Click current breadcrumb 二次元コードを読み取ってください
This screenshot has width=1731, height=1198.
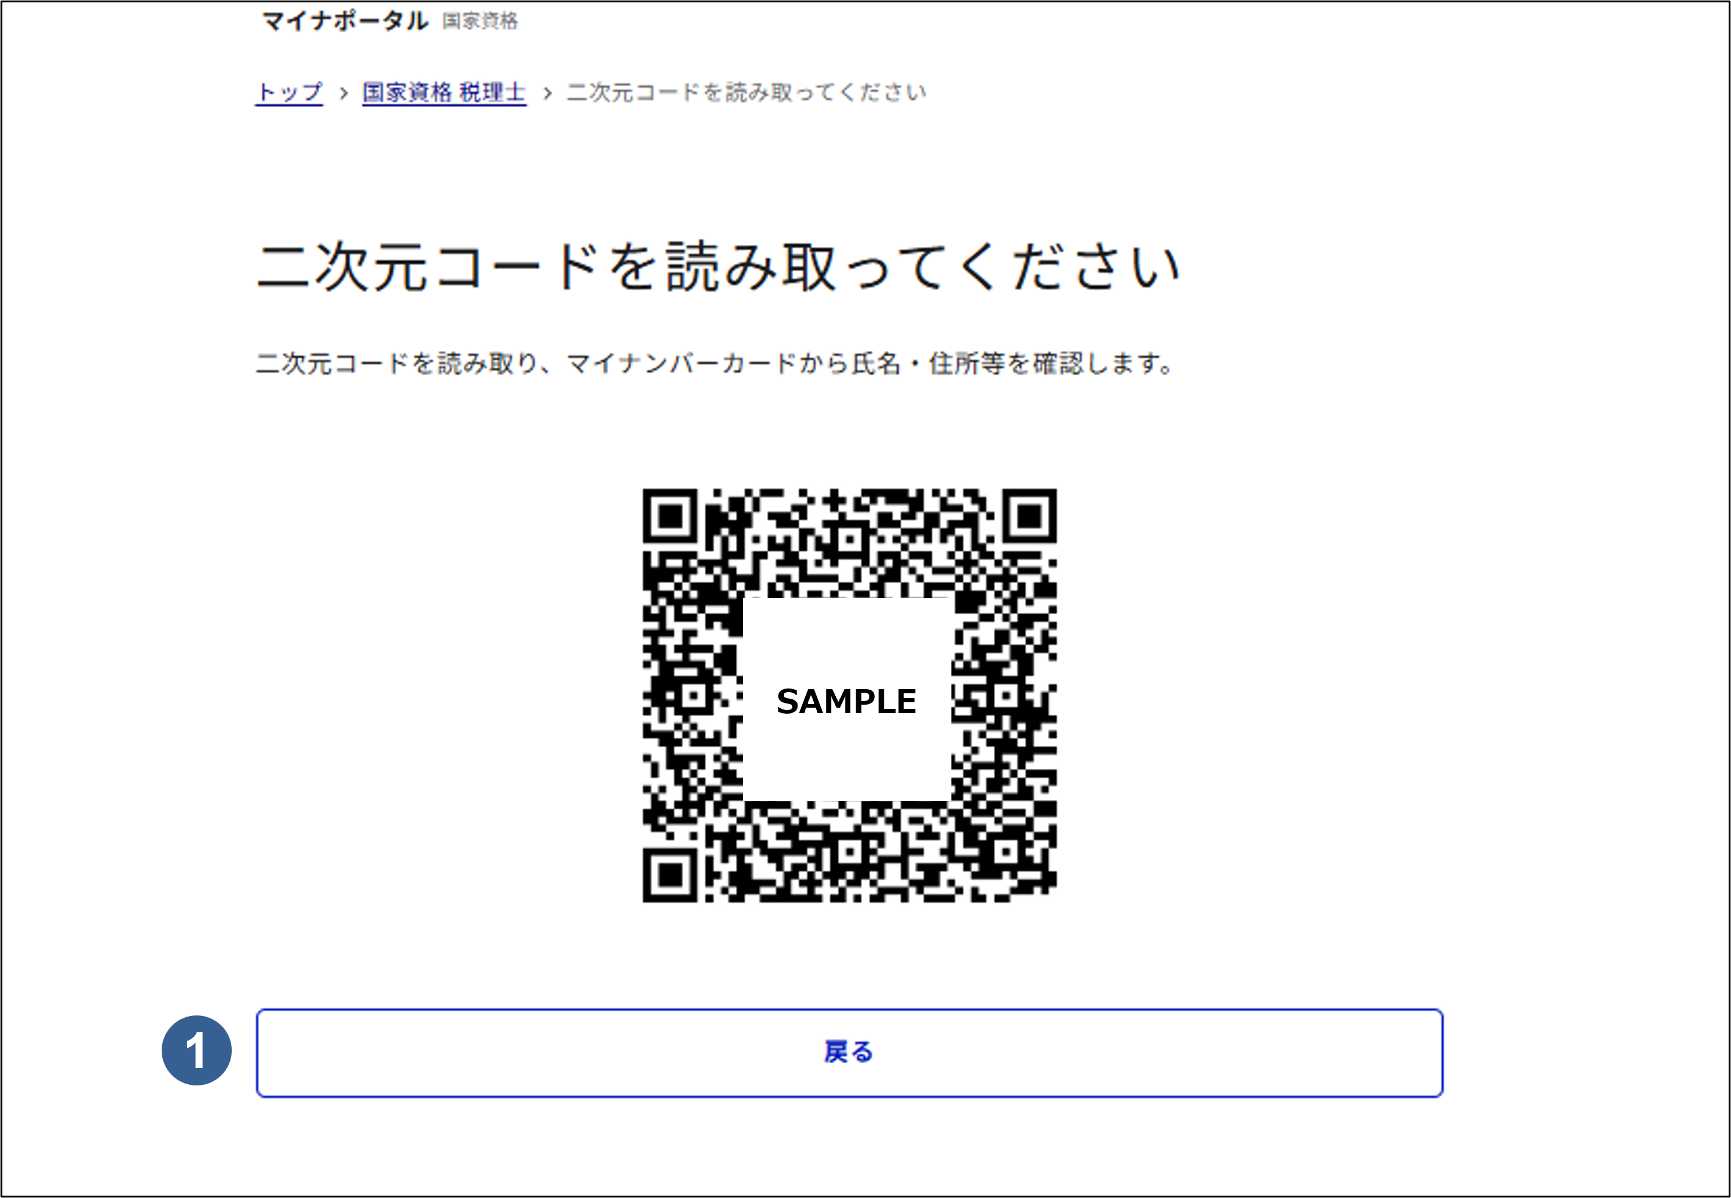click(746, 92)
